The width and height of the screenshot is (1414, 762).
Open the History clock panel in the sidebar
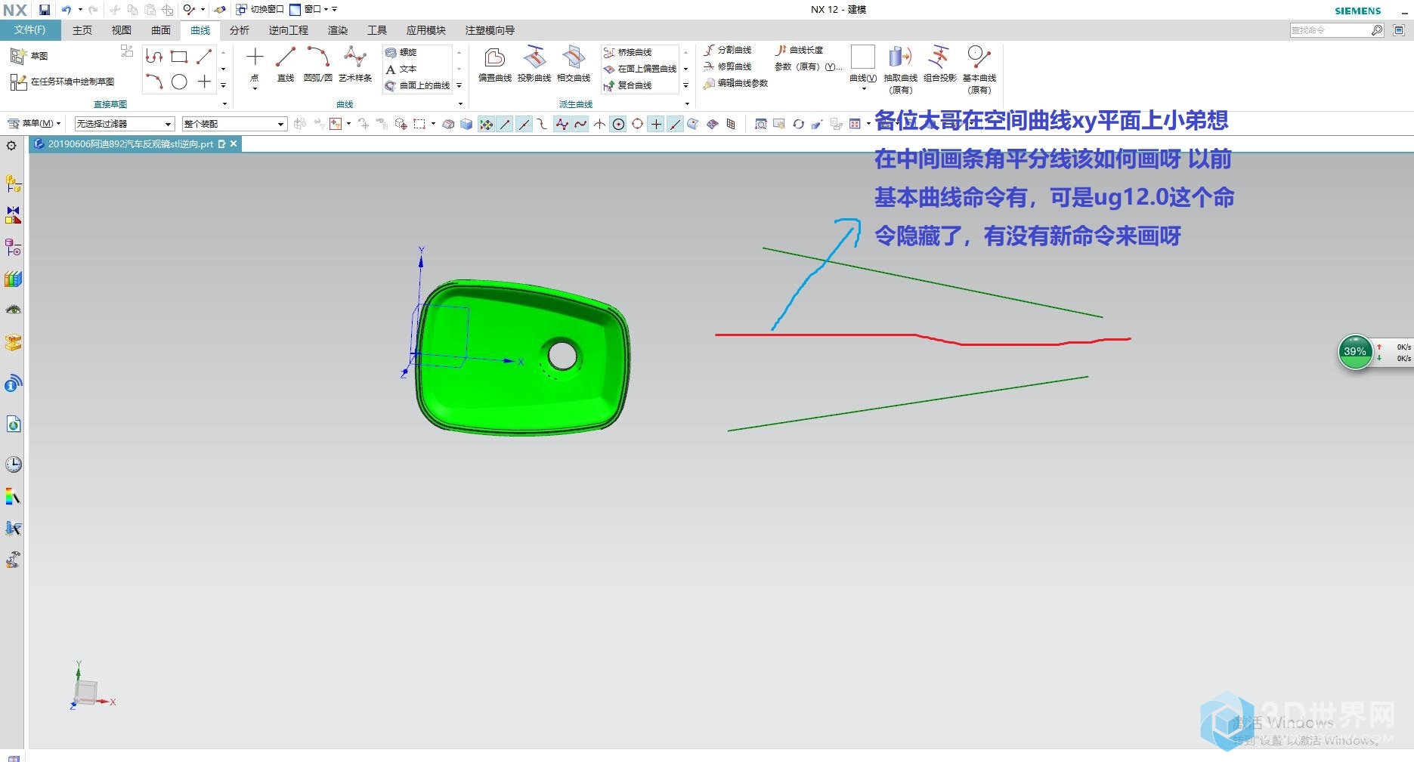pyautogui.click(x=13, y=464)
